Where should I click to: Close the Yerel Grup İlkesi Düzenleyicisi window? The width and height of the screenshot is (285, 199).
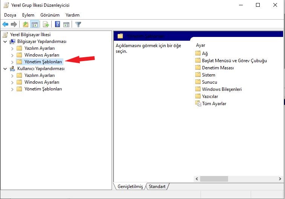point(275,5)
